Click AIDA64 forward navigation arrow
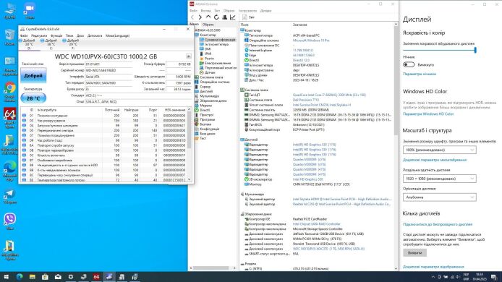The image size is (502, 282). coord(200,17)
